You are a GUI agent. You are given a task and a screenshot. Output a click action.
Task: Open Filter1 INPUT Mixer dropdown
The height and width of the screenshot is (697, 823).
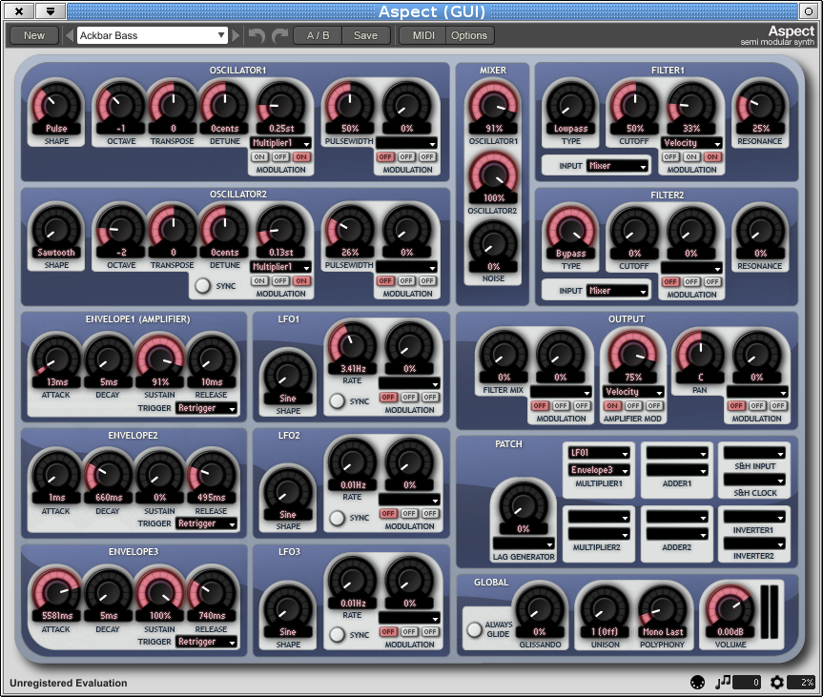[x=617, y=166]
